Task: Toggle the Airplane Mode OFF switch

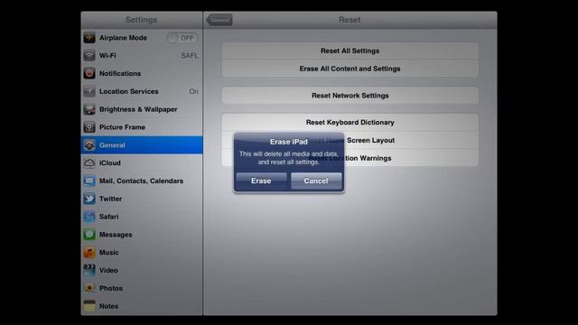Action: [182, 38]
